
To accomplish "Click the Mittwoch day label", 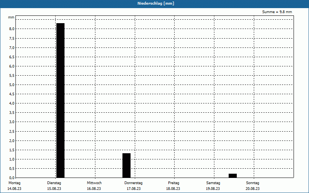I will point(94,183).
